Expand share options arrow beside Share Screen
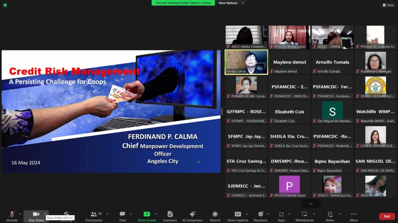This screenshot has width=398, height=223. (x=156, y=214)
